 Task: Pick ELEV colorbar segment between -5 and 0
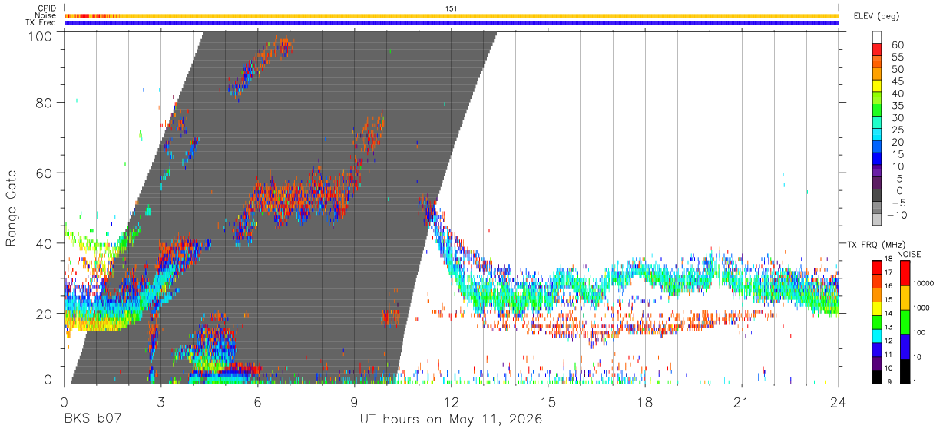[877, 196]
